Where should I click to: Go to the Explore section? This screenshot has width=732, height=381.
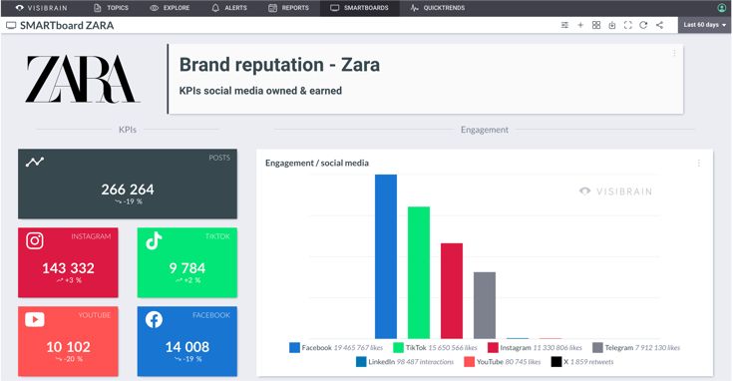tap(170, 8)
